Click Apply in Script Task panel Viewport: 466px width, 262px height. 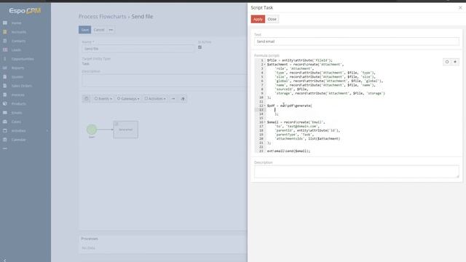(x=258, y=19)
